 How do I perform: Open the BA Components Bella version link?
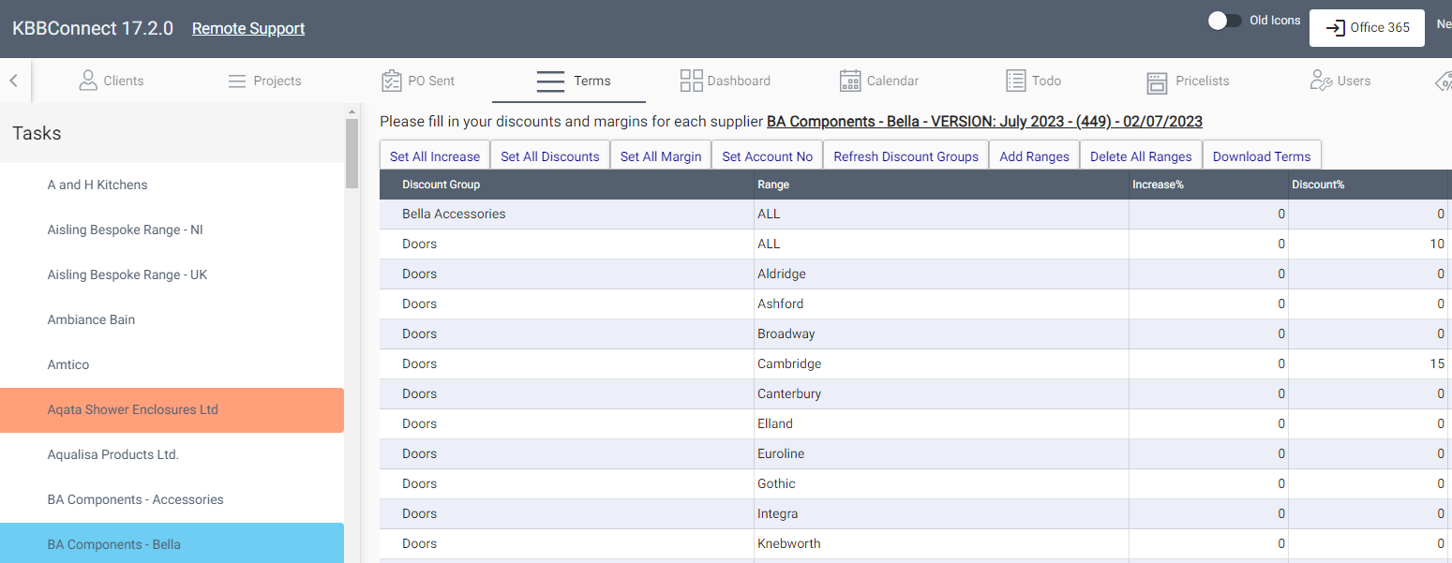coord(984,122)
